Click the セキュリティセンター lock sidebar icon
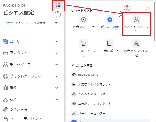Viewport: 156px width, 122px height. click(x=5, y=119)
